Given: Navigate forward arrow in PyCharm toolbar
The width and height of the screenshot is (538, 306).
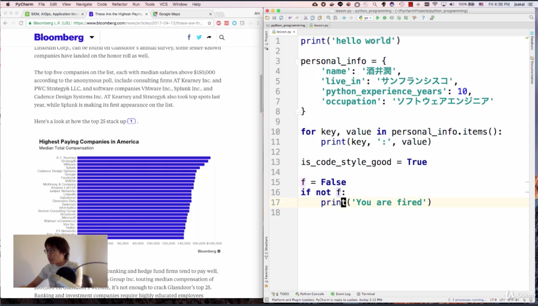Looking at the screenshot, I should pos(351,18).
